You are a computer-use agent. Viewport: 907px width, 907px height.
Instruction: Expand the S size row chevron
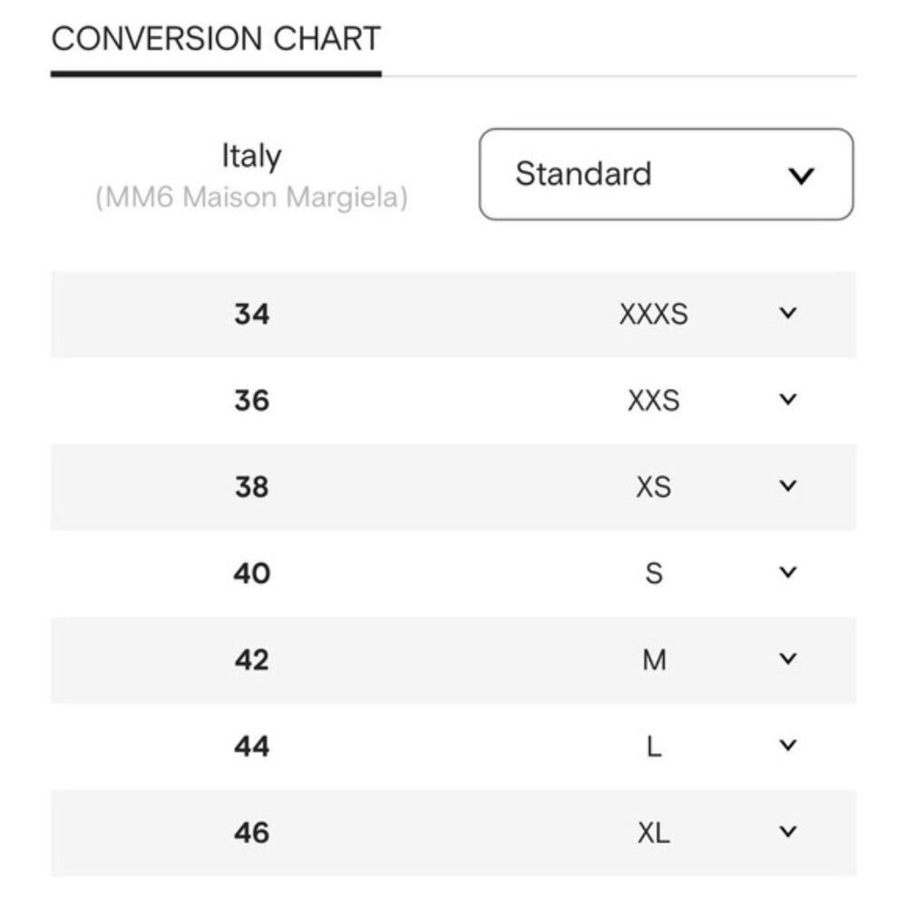coord(788,572)
